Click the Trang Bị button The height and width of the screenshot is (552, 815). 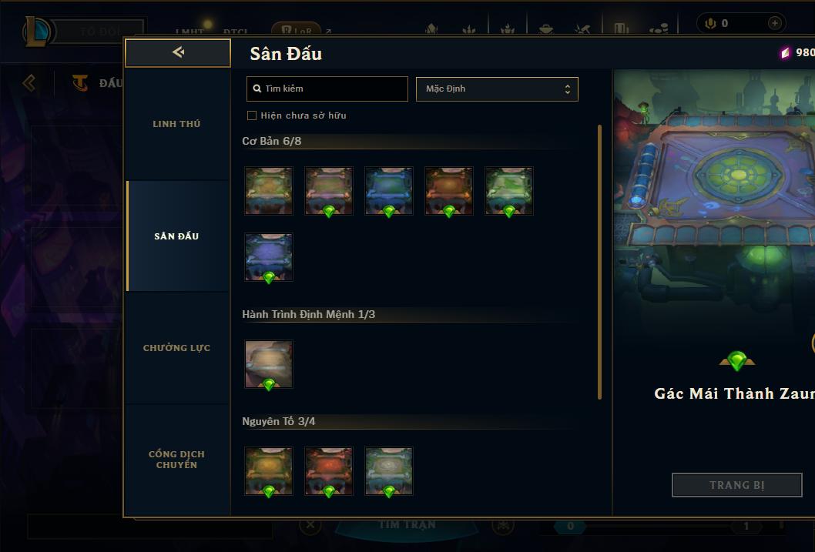point(736,485)
